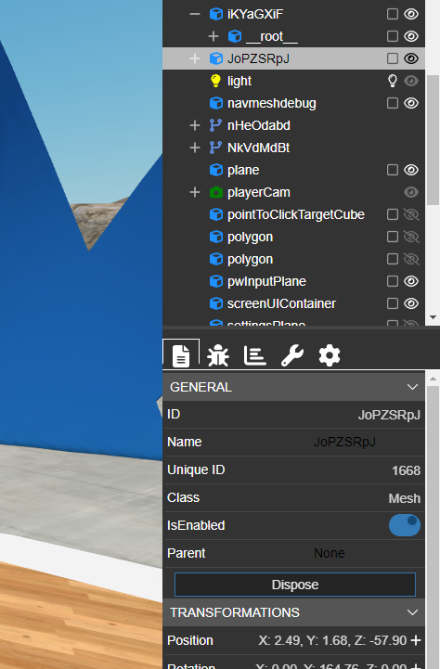Expand the Position vector editor
Viewport: 440px width, 669px height.
point(416,640)
